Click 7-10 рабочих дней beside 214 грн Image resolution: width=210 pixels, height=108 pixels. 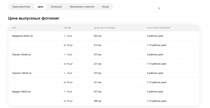(157, 45)
